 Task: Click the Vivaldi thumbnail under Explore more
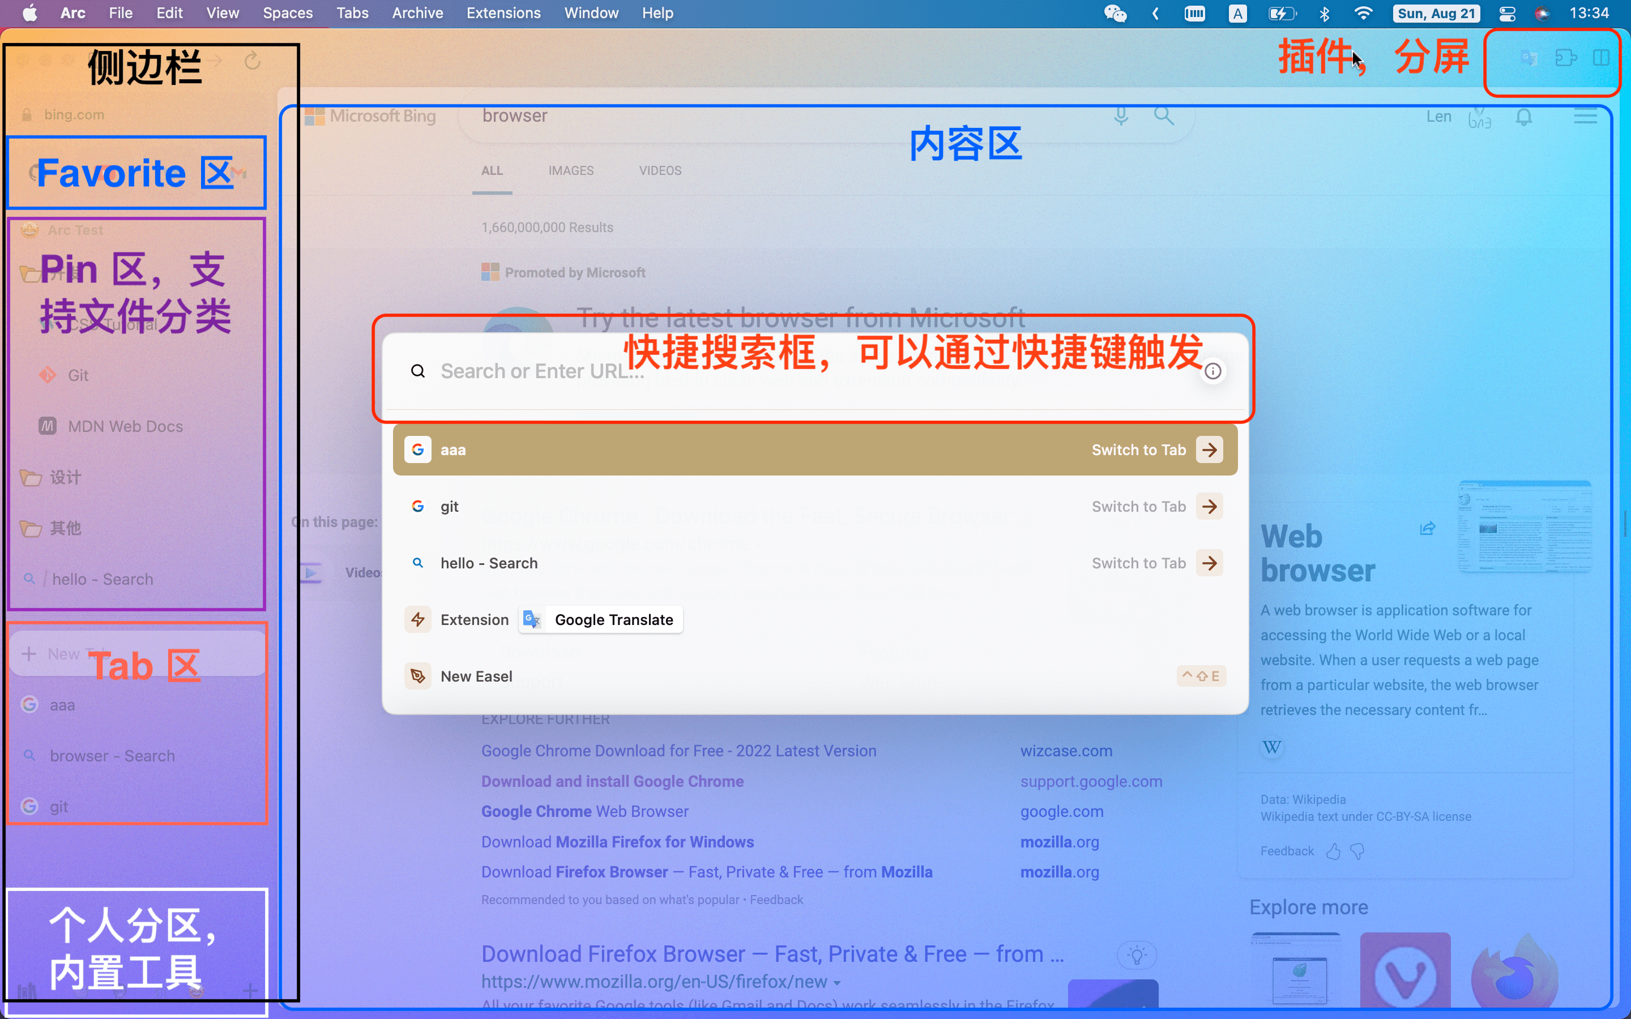coord(1405,969)
